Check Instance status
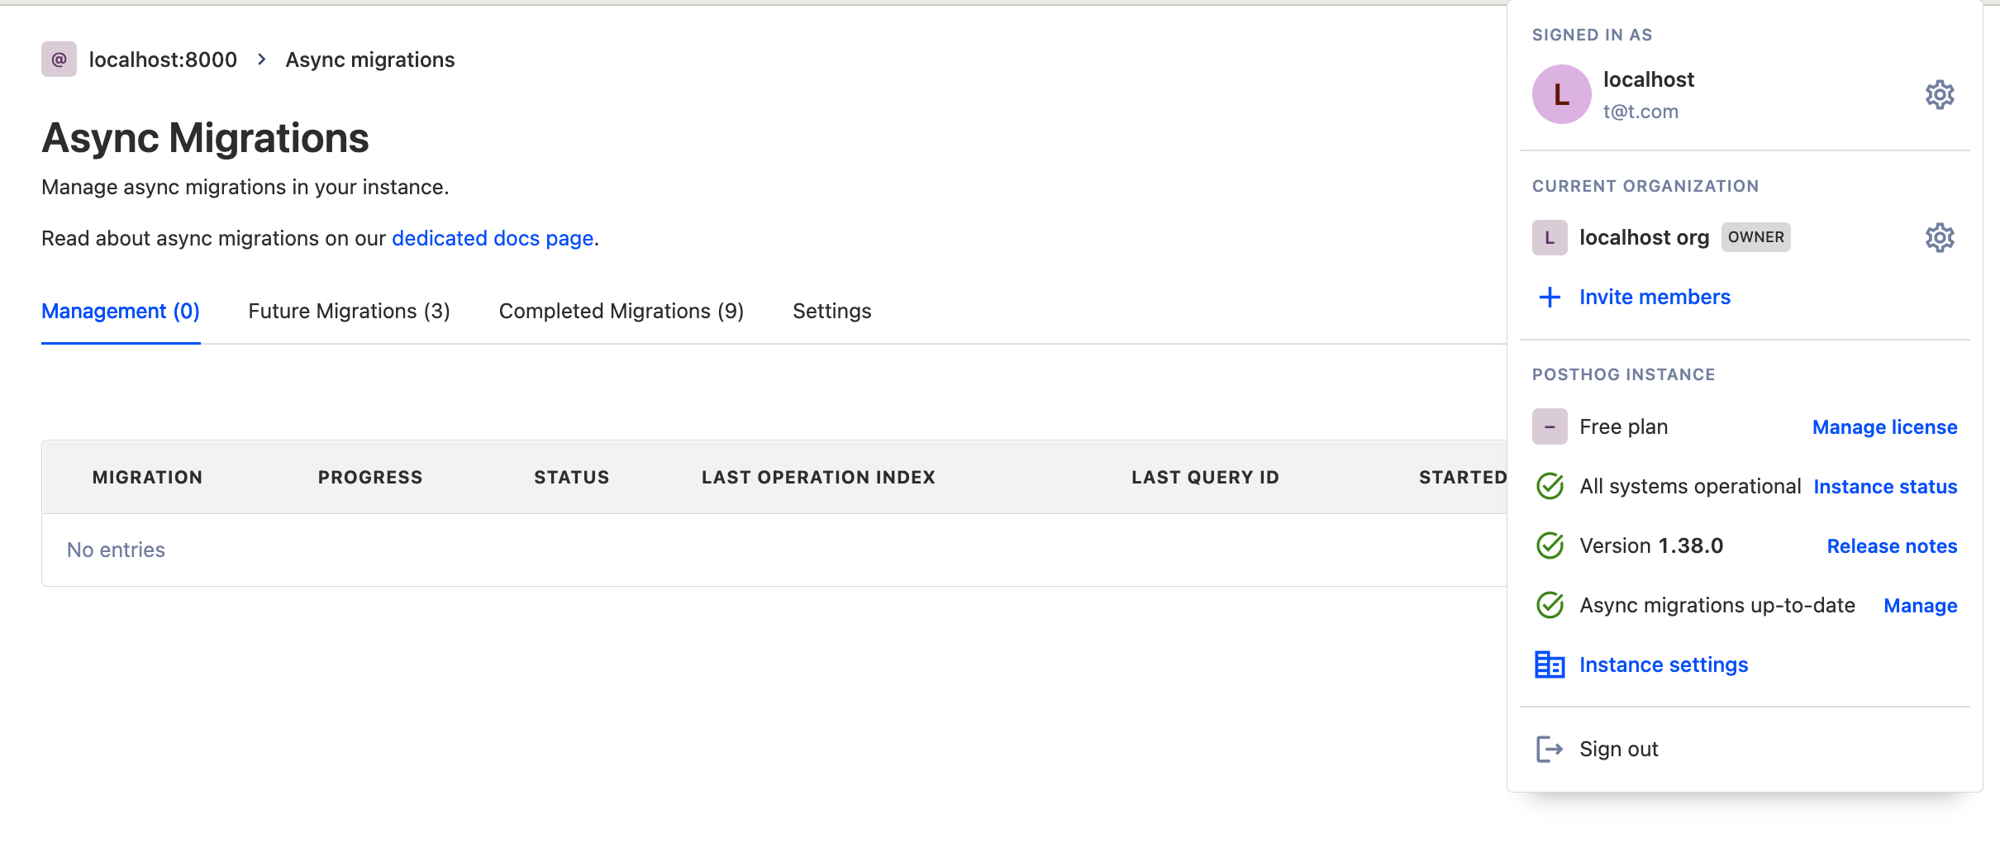Viewport: 2000px width, 843px height. (x=1885, y=486)
